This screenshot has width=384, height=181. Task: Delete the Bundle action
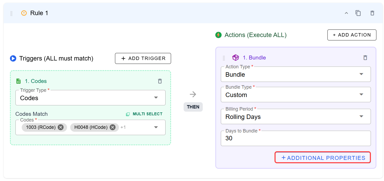point(365,58)
